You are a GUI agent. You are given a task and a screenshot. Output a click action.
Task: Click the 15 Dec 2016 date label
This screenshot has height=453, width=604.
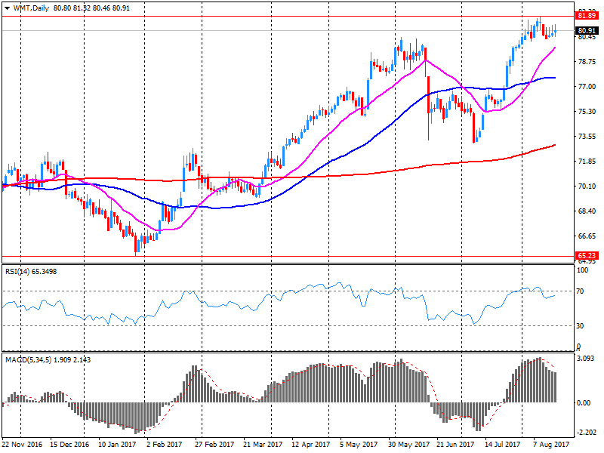click(69, 444)
